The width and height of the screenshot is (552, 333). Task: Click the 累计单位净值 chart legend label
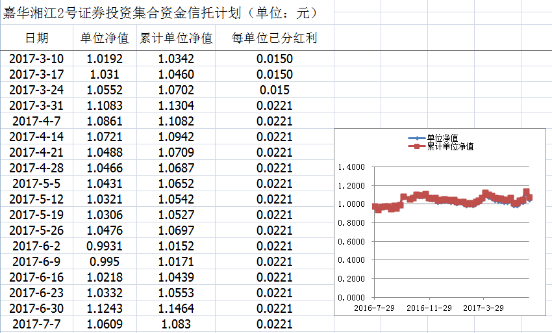[450, 146]
